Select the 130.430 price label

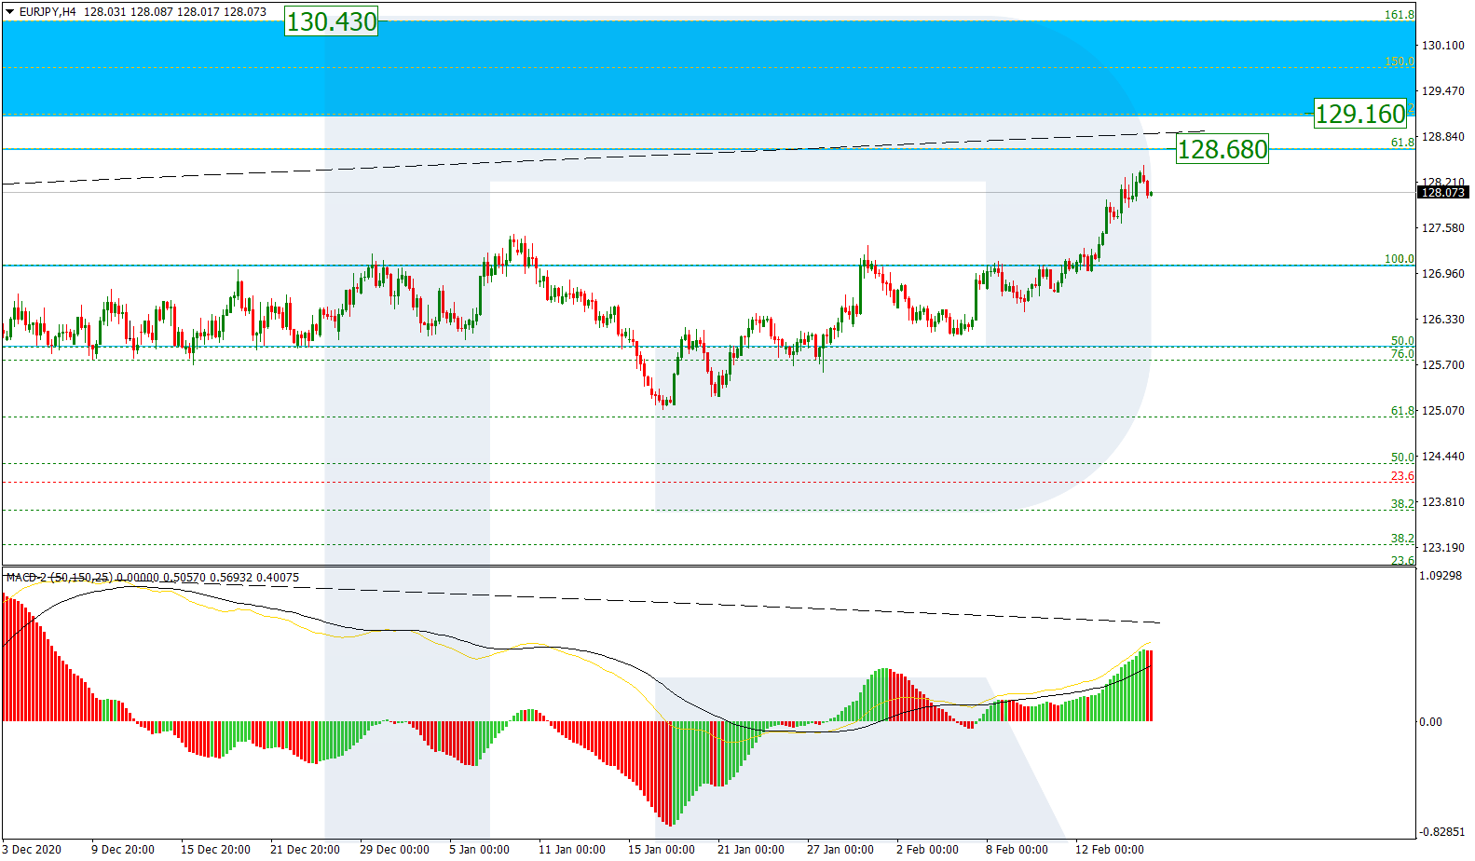332,21
